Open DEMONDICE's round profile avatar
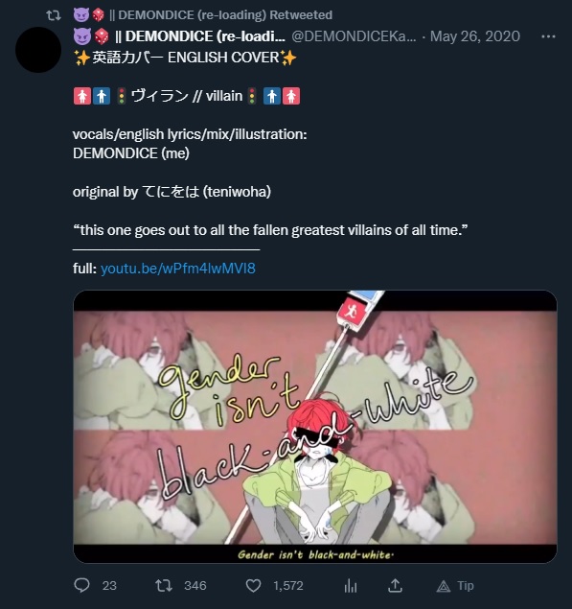The width and height of the screenshot is (572, 609). [x=38, y=50]
